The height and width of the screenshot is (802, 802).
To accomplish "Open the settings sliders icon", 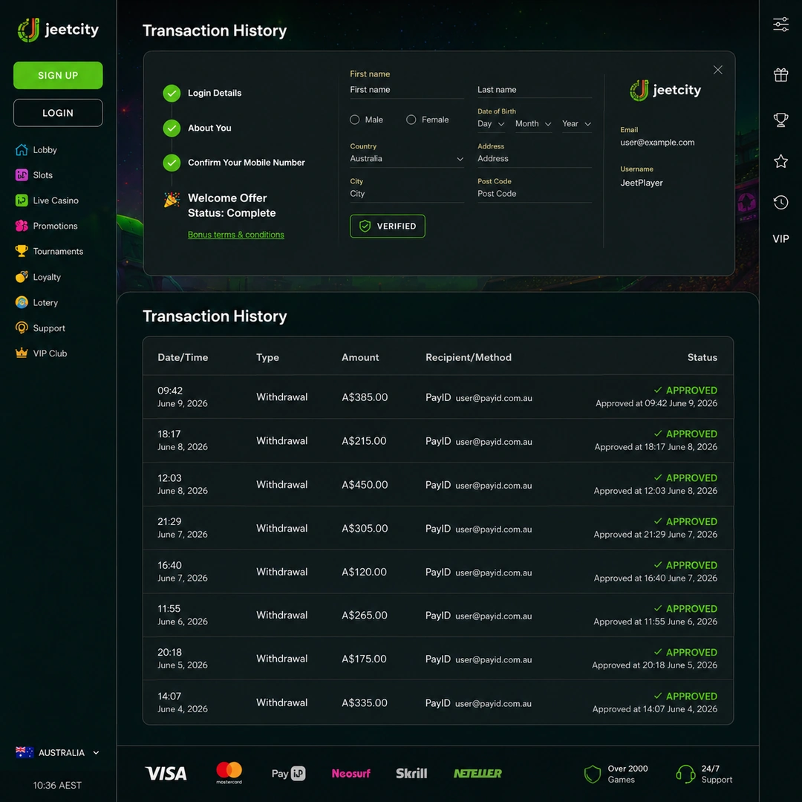I will click(x=780, y=24).
